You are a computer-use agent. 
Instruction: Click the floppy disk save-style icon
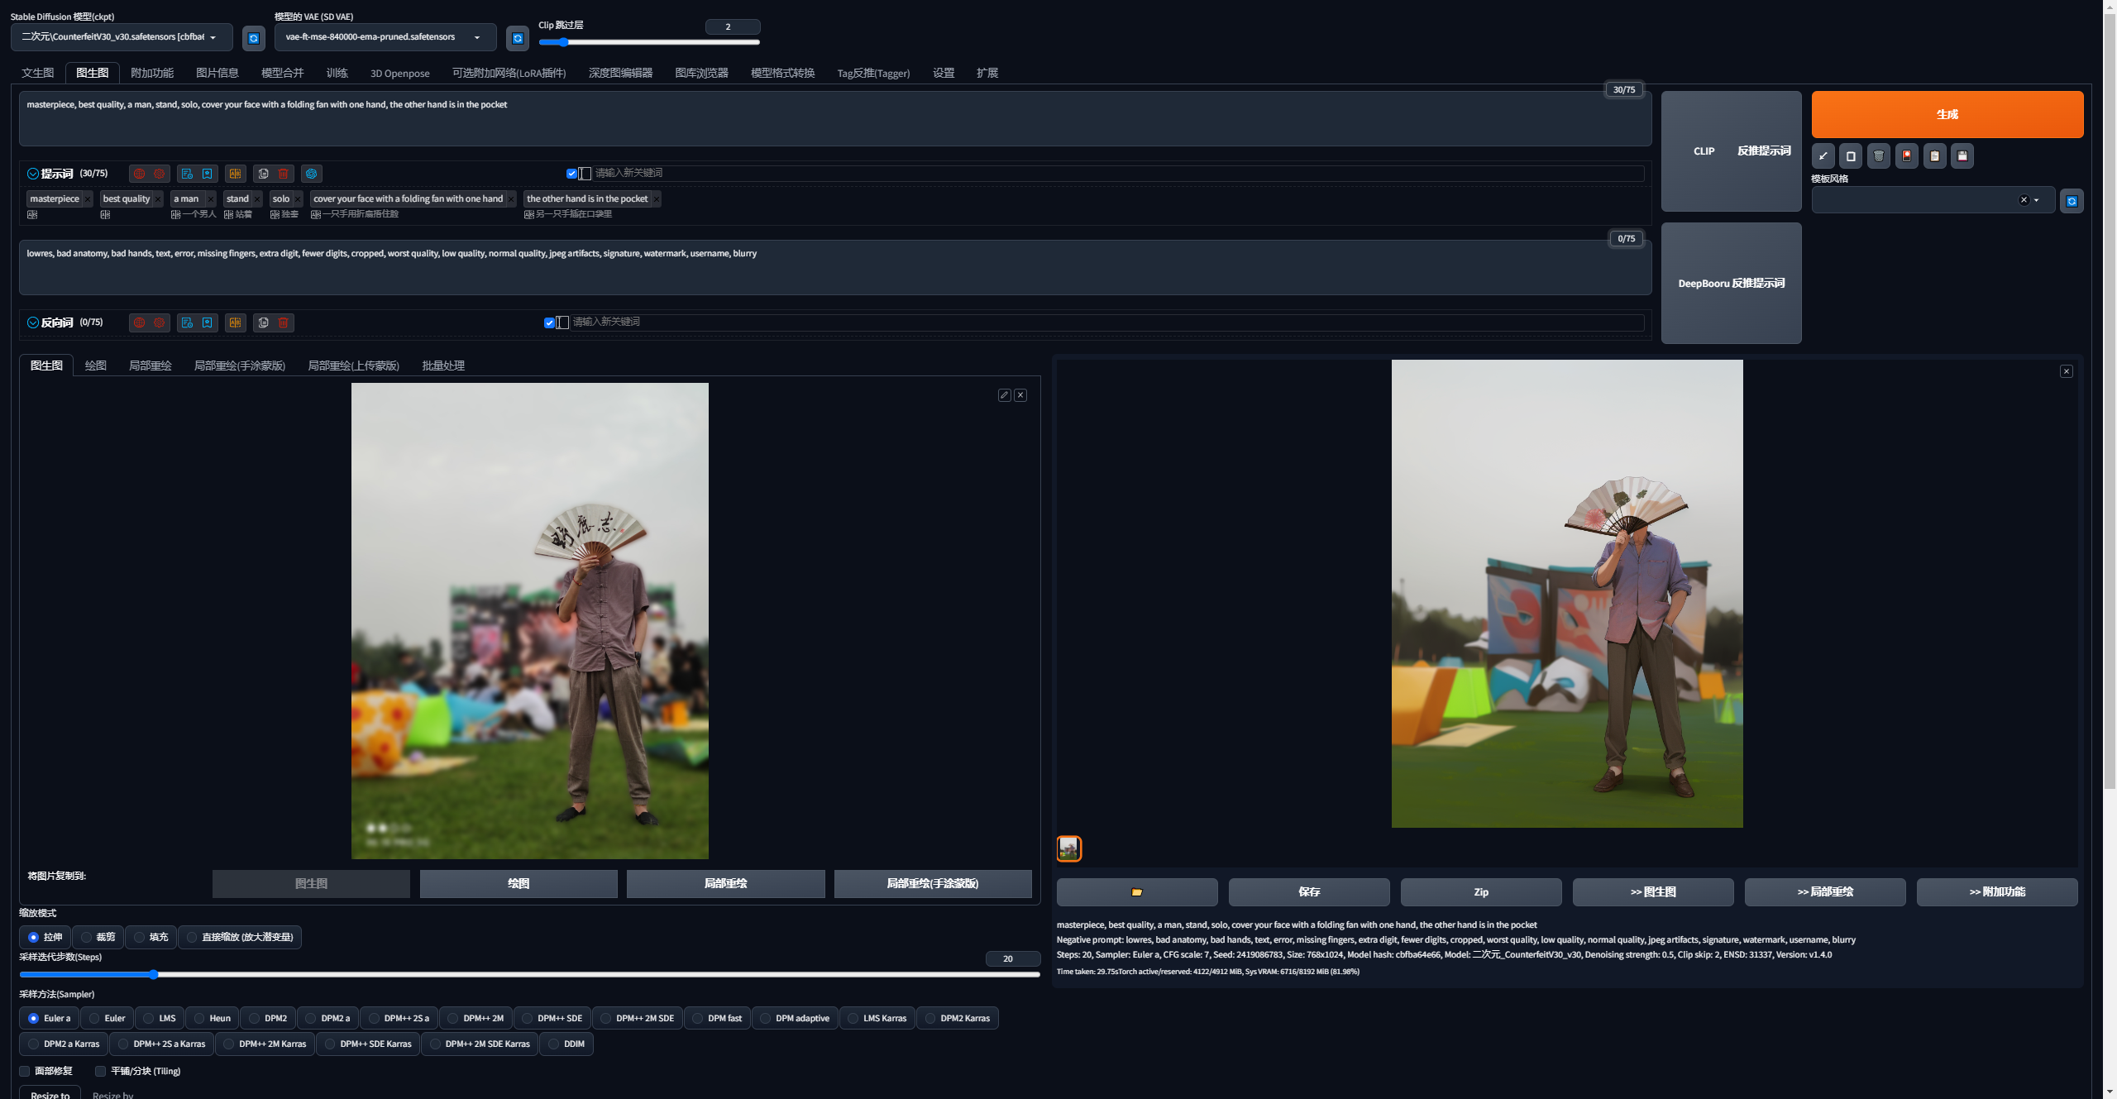tap(1962, 155)
